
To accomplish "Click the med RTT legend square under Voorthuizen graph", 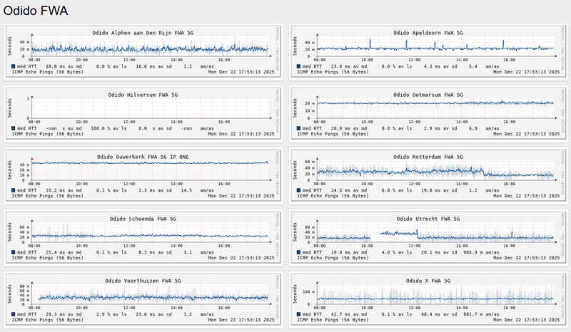I will click(x=14, y=314).
